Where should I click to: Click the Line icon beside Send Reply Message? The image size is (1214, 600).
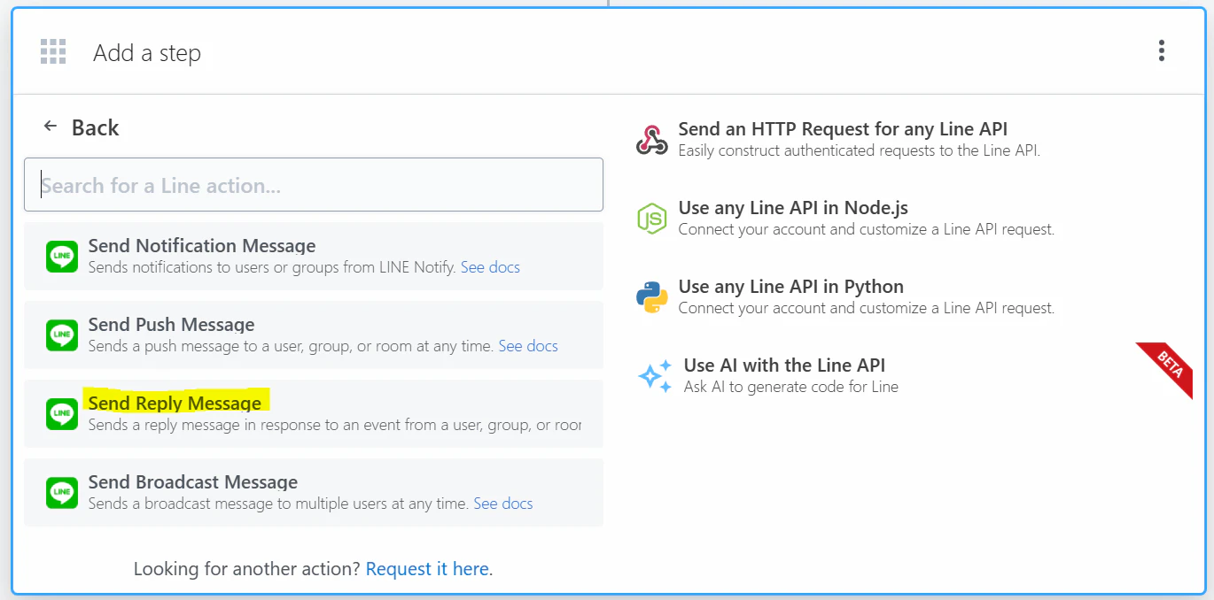pos(62,414)
